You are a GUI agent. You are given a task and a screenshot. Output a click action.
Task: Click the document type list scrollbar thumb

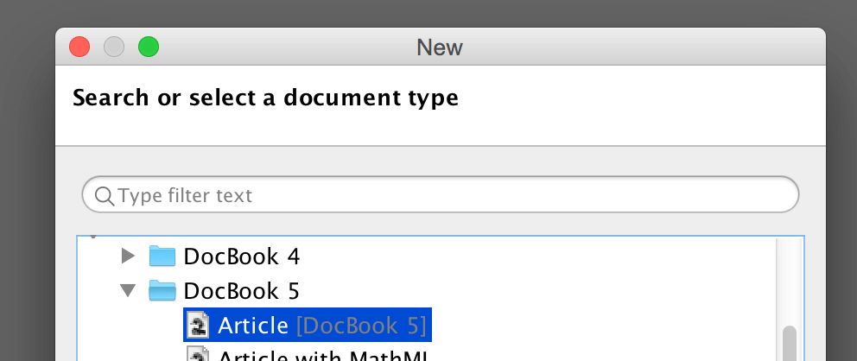click(789, 345)
